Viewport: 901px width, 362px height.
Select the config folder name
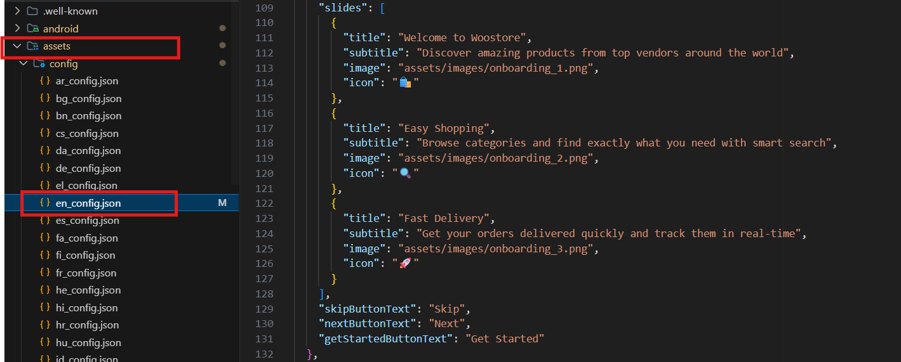[x=63, y=63]
